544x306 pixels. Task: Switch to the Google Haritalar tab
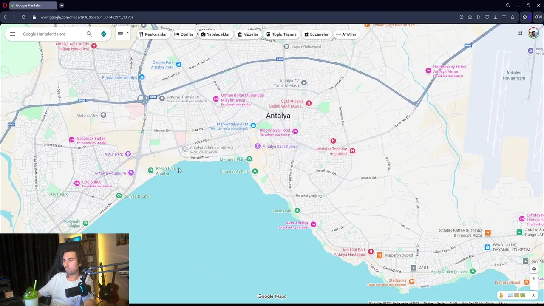[33, 6]
